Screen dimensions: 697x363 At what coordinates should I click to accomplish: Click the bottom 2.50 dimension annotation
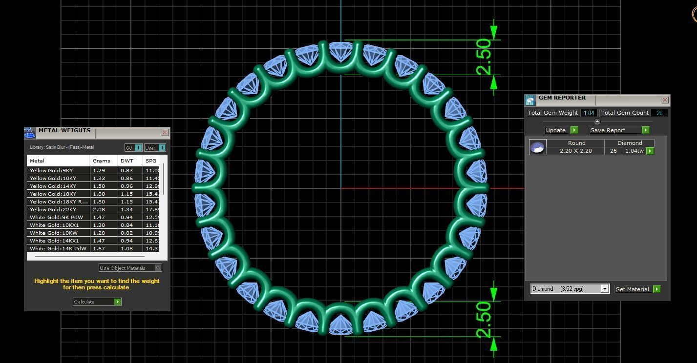[x=484, y=320]
